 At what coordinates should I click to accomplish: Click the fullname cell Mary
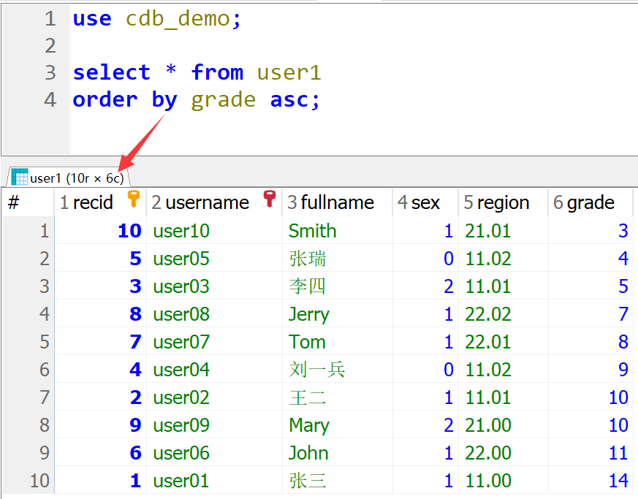308,425
